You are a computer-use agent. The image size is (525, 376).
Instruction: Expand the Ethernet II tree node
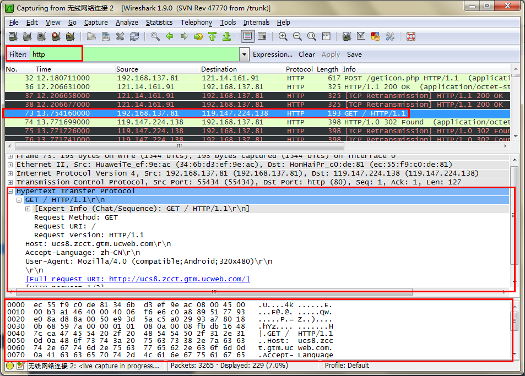[x=10, y=165]
